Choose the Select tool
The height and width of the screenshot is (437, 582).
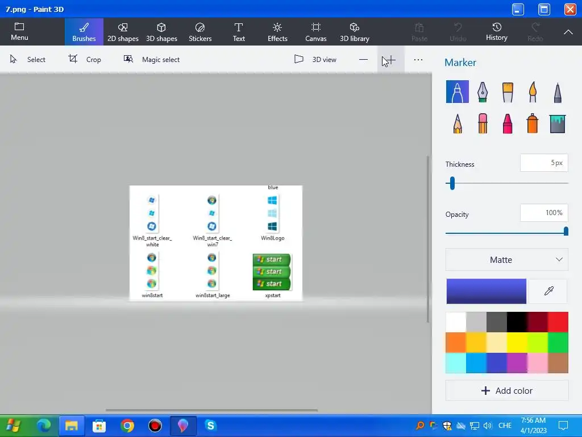tap(28, 59)
